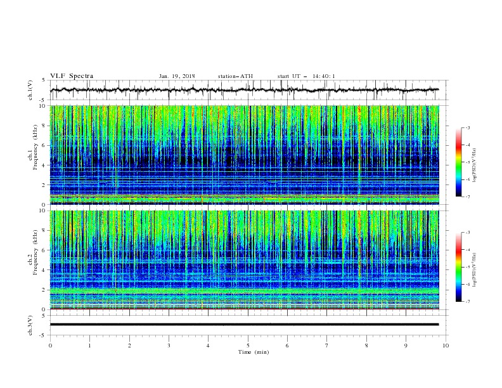This screenshot has width=502, height=388.
Task: Click the ch.2 Frequency (kHz) axis label
Action: click(33, 252)
